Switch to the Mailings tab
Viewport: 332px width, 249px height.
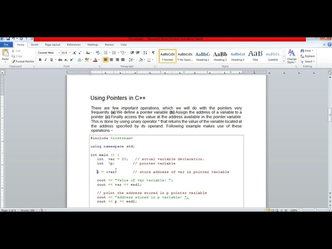tap(93, 45)
